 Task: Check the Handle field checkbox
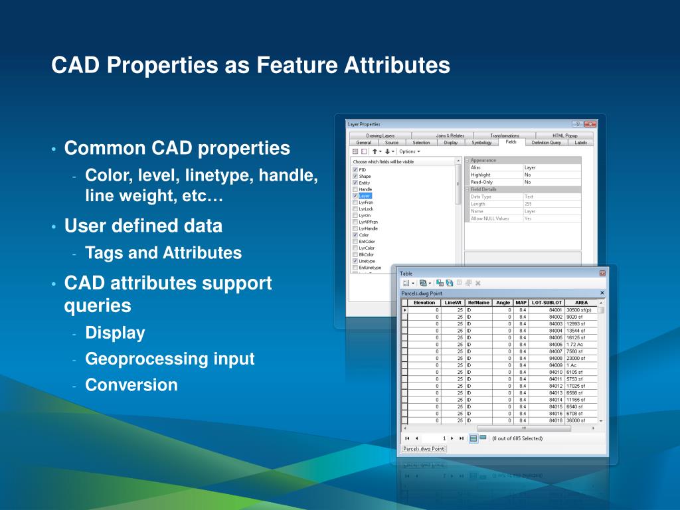[355, 189]
